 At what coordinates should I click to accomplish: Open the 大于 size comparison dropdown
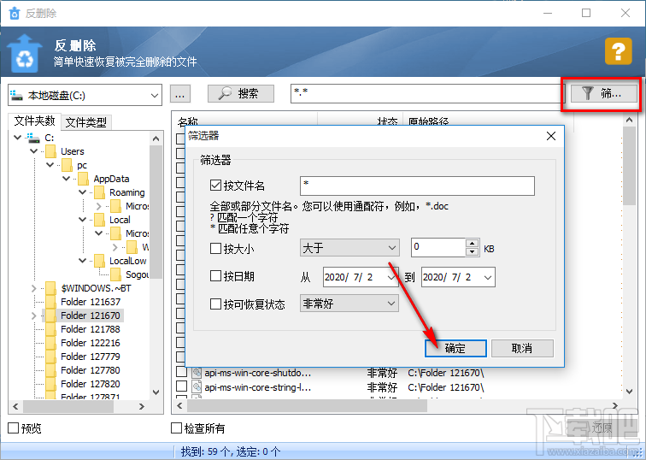click(349, 248)
